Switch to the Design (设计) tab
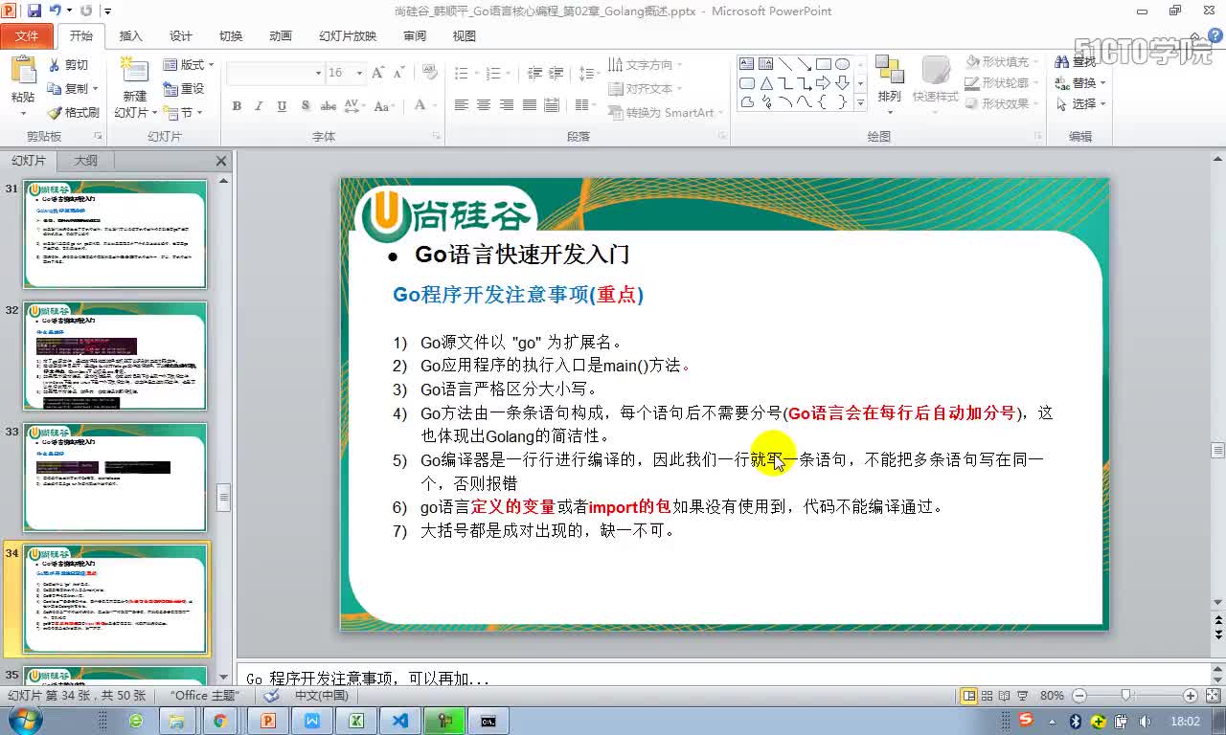Image resolution: width=1226 pixels, height=735 pixels. pos(181,36)
